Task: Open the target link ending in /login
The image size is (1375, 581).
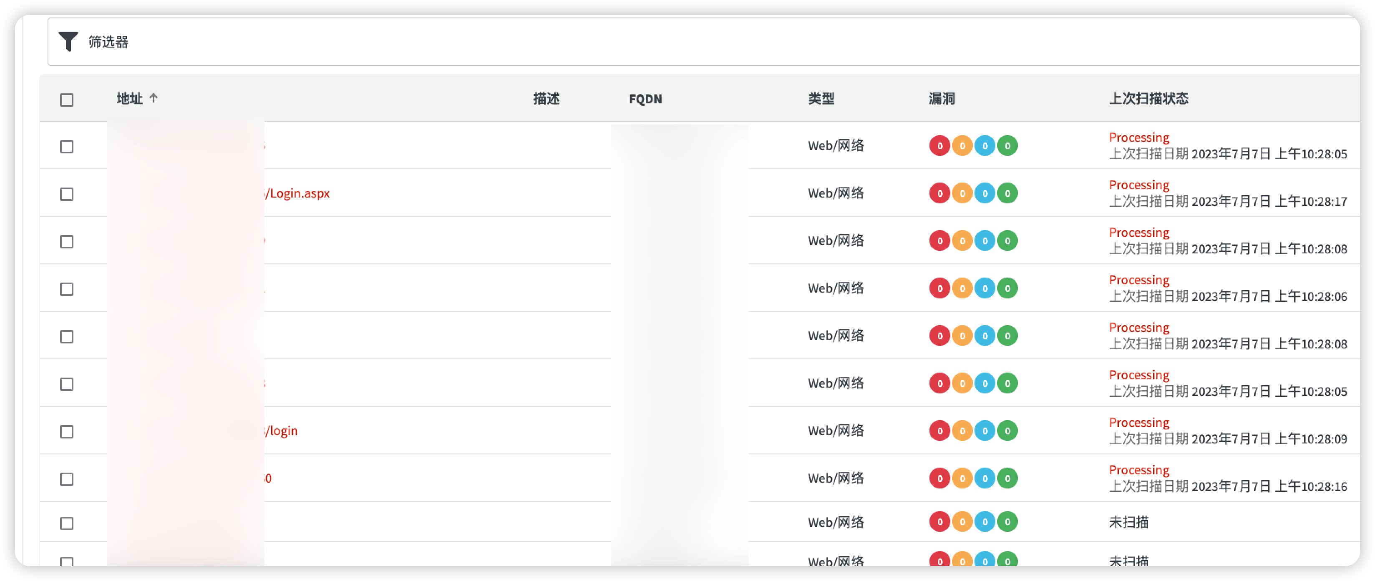Action: tap(282, 431)
